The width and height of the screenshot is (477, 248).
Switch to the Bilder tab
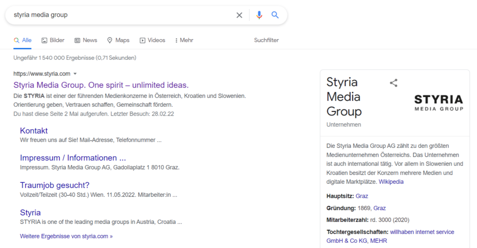(53, 40)
